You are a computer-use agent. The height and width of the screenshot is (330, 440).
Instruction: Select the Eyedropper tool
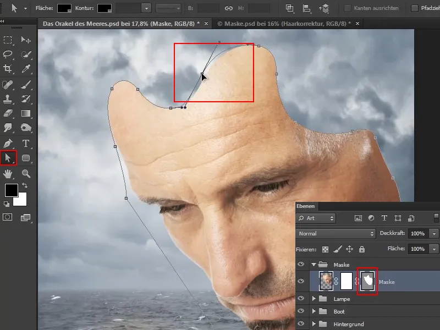click(x=26, y=68)
